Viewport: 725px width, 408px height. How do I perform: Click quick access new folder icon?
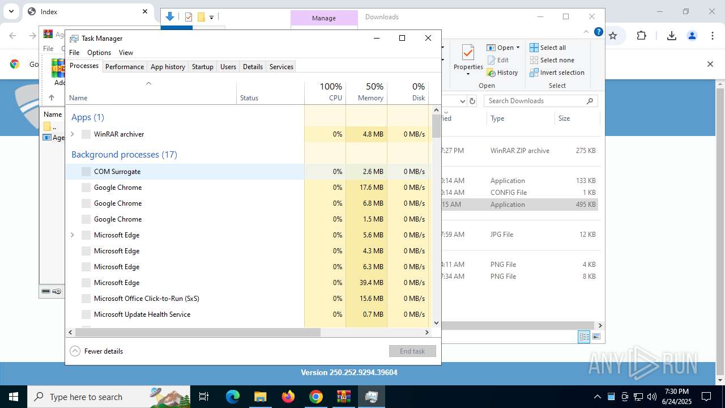point(201,17)
